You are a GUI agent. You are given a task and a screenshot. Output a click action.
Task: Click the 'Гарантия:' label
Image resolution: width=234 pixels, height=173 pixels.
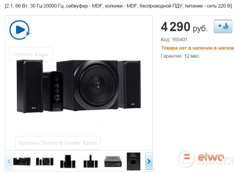point(172,56)
